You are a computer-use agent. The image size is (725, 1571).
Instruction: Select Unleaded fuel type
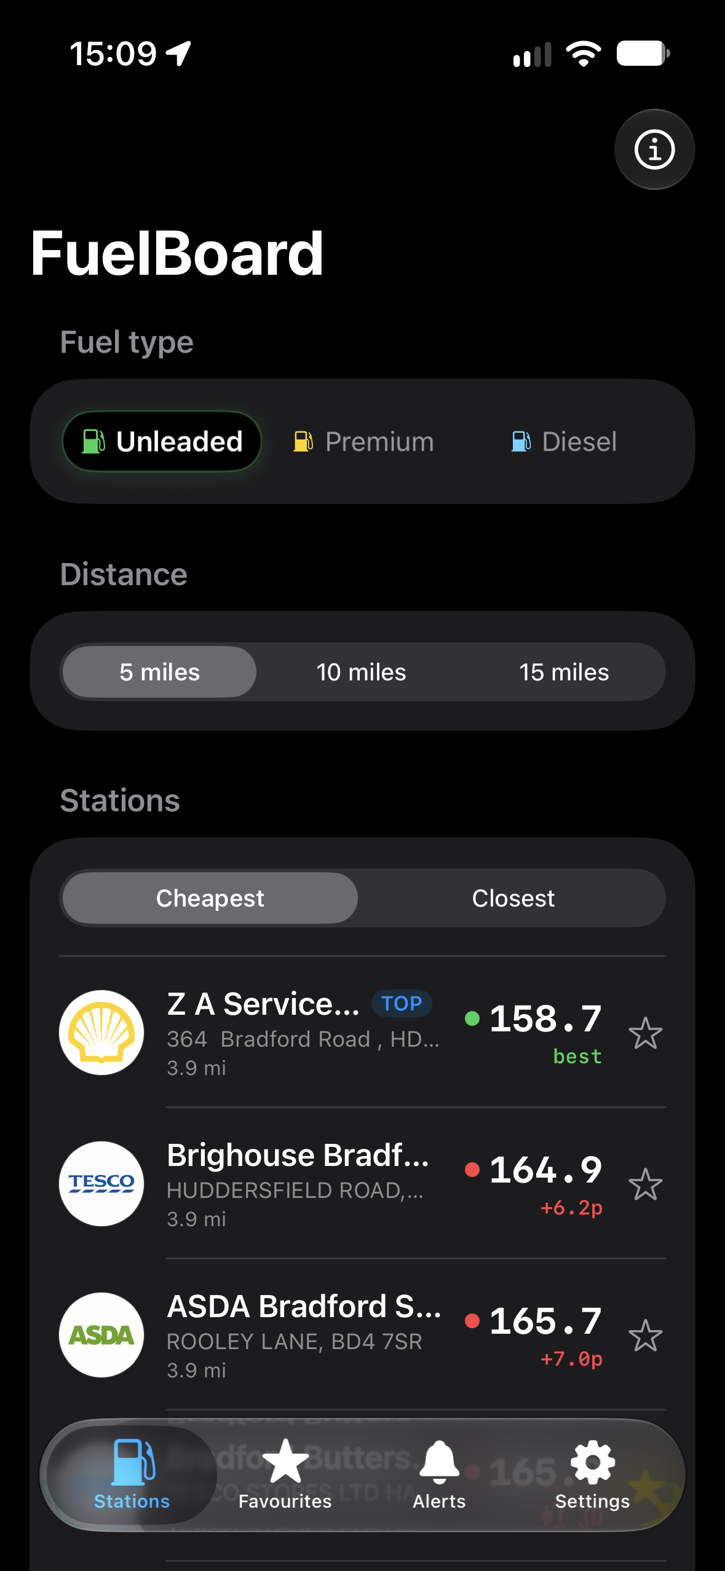(x=162, y=441)
